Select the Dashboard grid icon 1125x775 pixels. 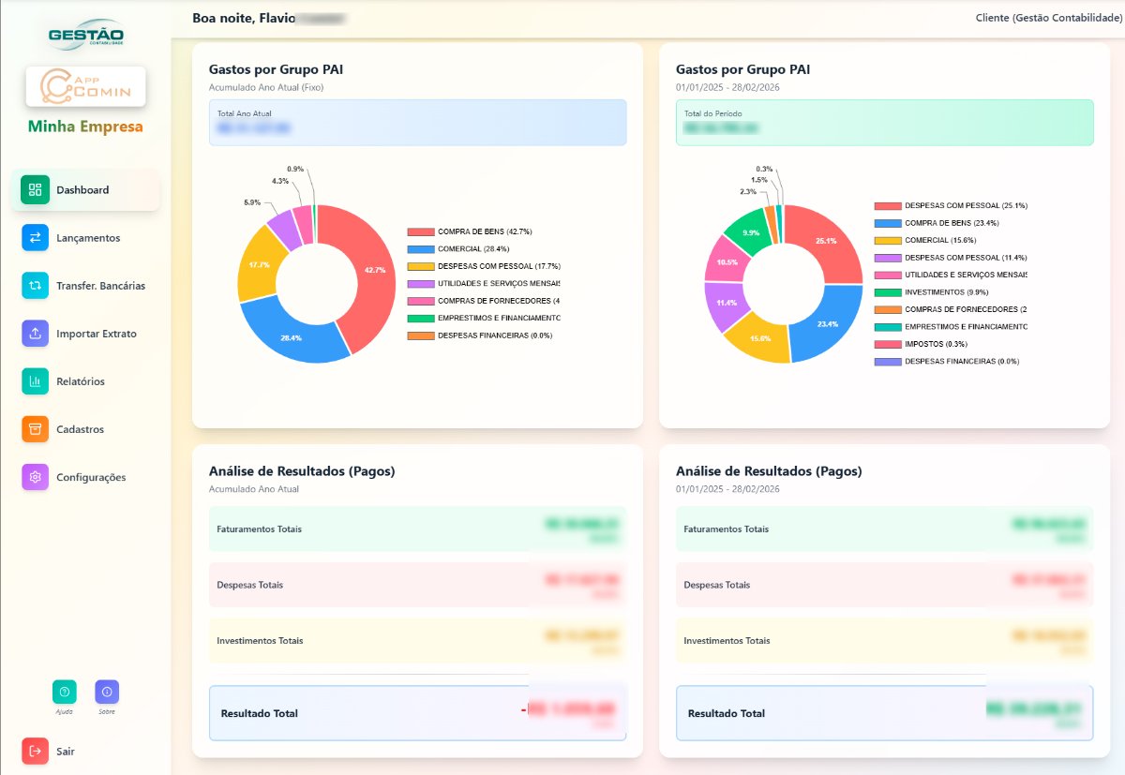tap(35, 189)
